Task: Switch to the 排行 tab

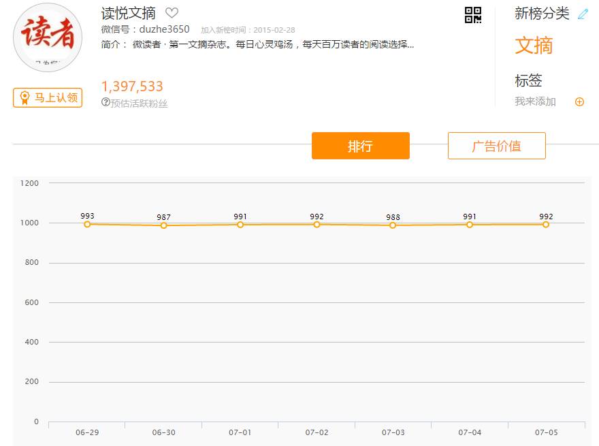Action: click(x=360, y=146)
